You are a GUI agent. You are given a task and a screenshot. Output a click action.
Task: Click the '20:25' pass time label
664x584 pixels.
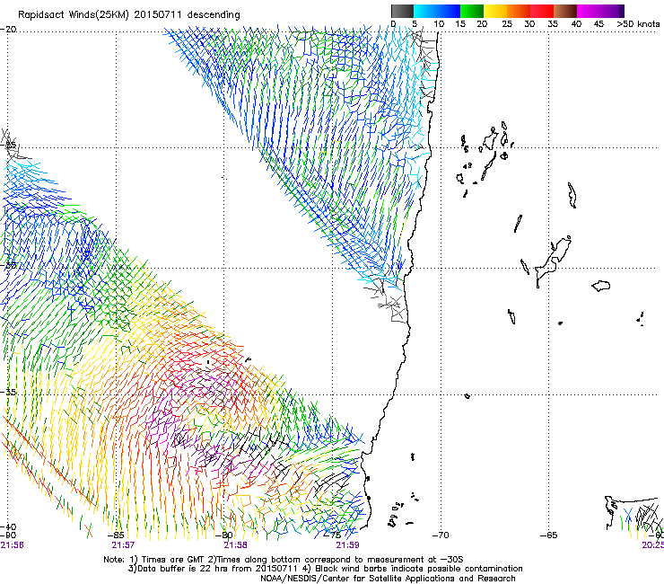[652, 545]
